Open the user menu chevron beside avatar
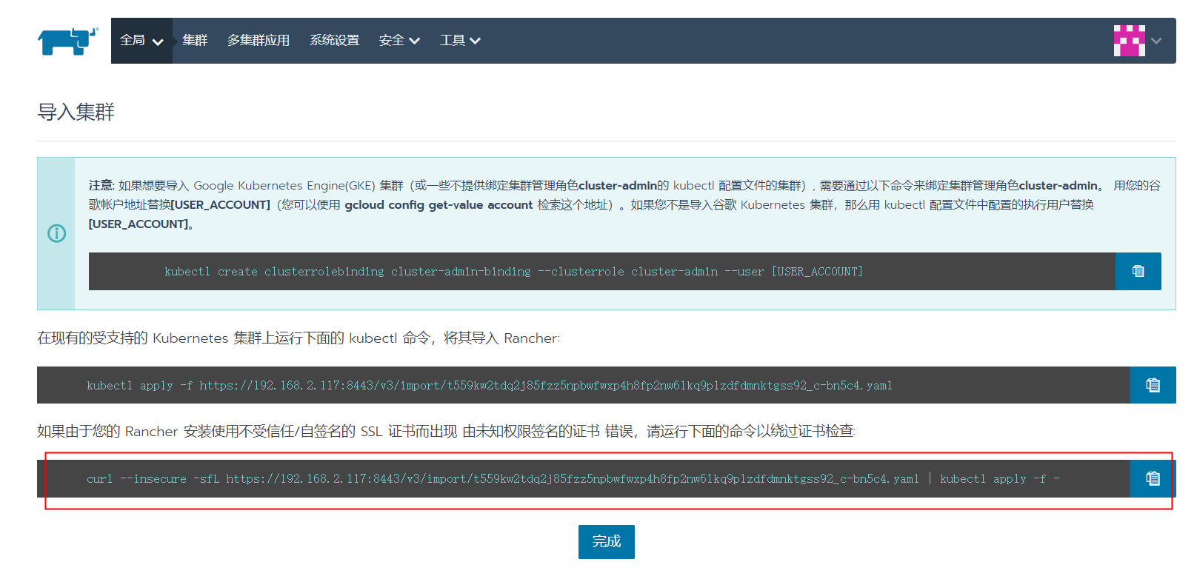The image size is (1197, 579). [x=1156, y=41]
